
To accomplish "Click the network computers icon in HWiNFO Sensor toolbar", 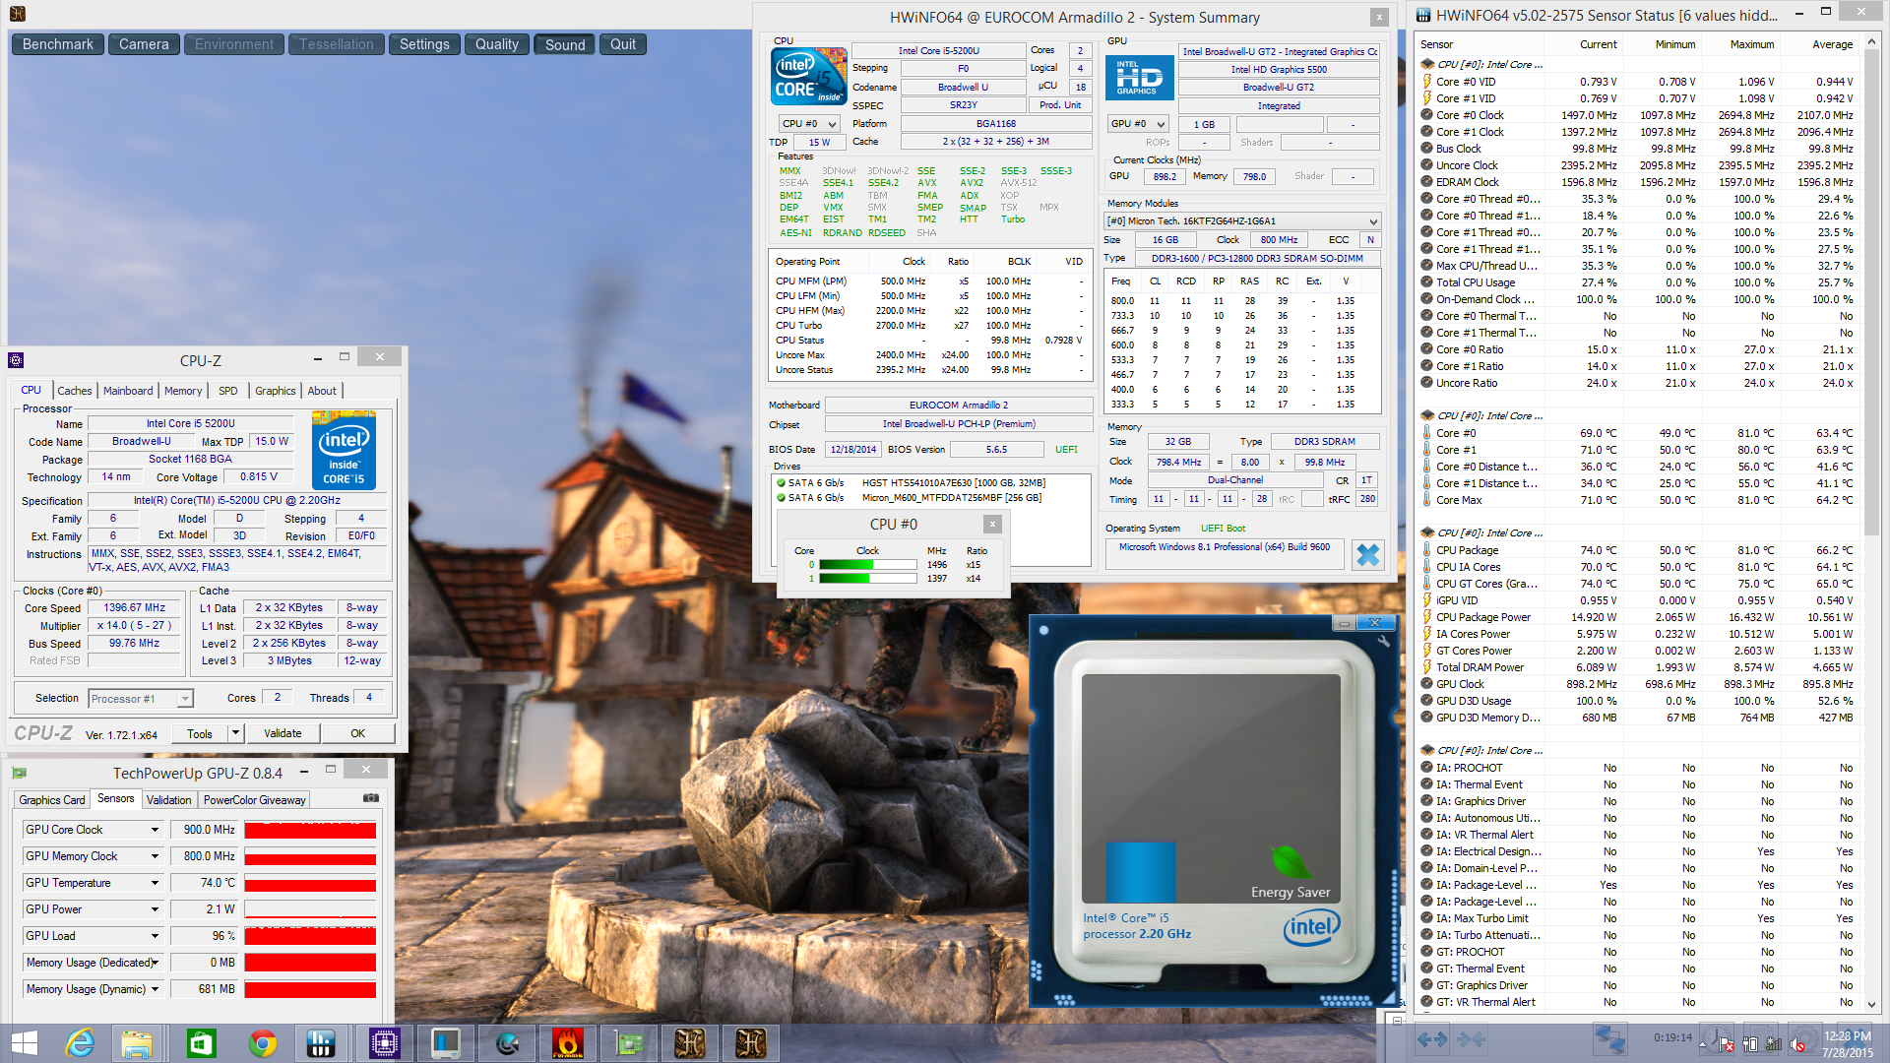I will [x=1610, y=1038].
